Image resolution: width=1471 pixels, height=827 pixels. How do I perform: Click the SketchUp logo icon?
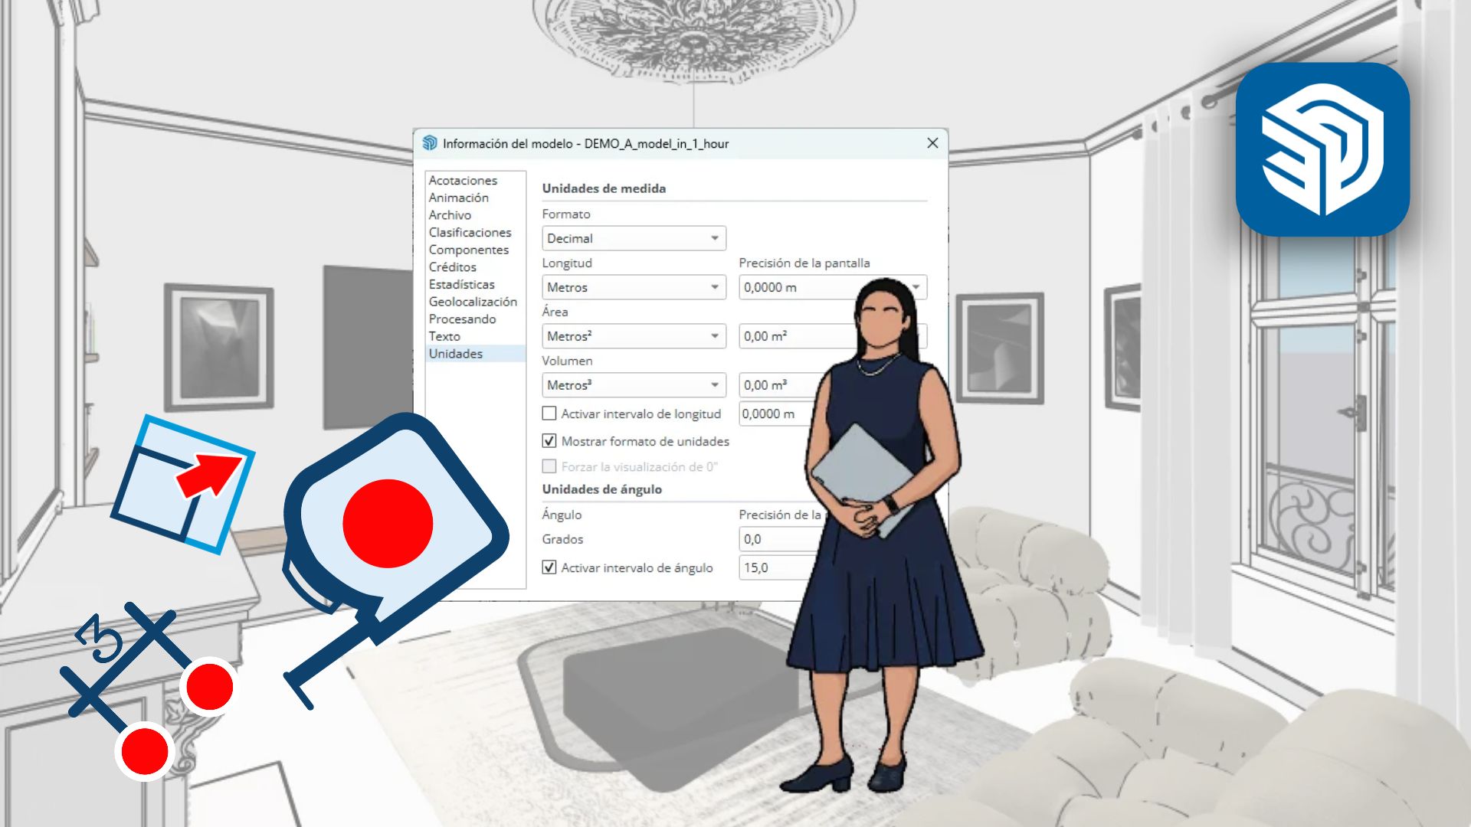[x=1322, y=149]
